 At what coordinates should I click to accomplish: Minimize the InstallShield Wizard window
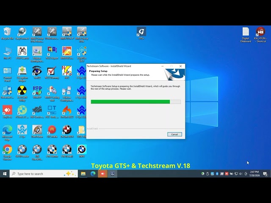[163, 66]
